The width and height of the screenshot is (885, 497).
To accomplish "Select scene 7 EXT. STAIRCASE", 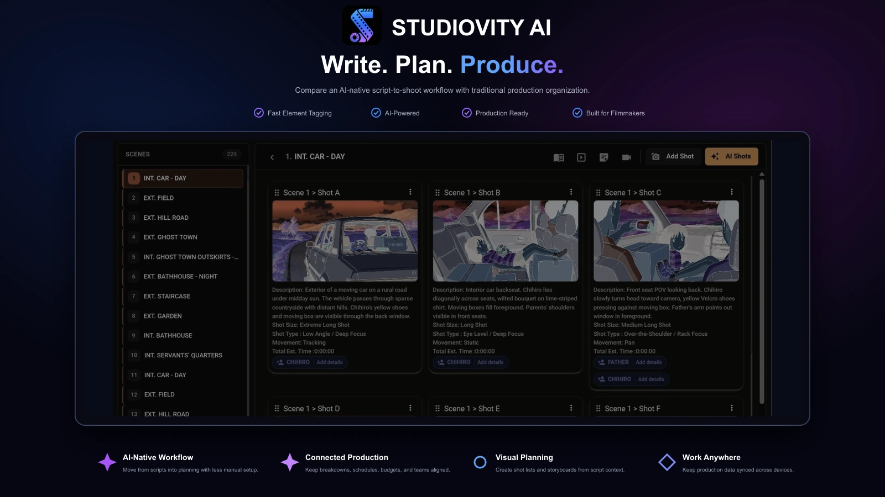I will pyautogui.click(x=183, y=296).
